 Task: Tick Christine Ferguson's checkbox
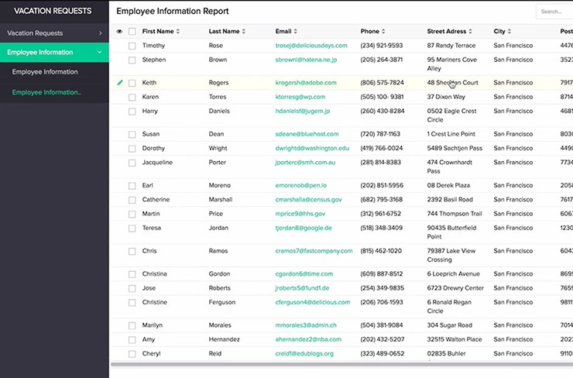coord(132,303)
